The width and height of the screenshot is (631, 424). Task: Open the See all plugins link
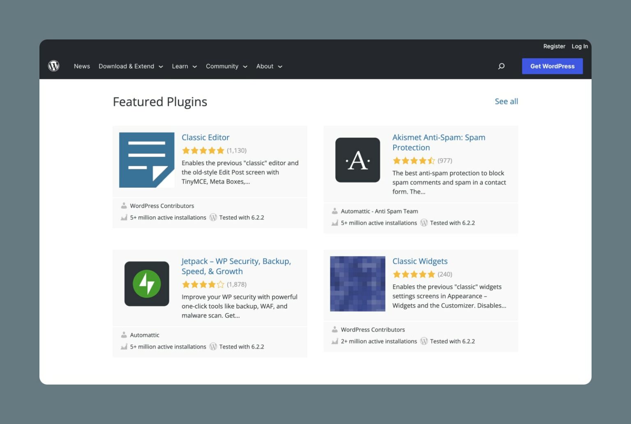pos(506,101)
